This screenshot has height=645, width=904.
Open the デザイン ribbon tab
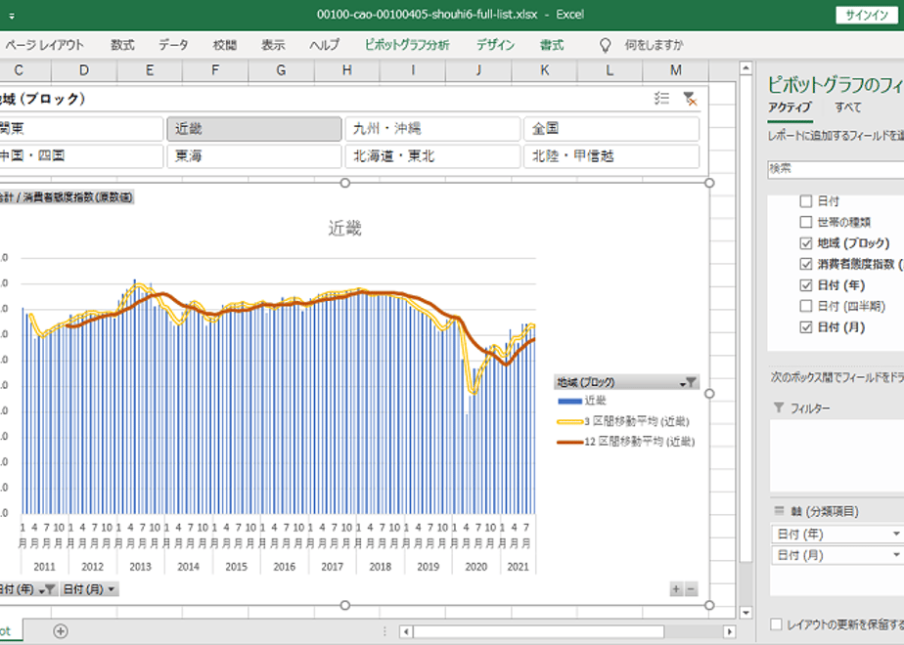(x=495, y=45)
